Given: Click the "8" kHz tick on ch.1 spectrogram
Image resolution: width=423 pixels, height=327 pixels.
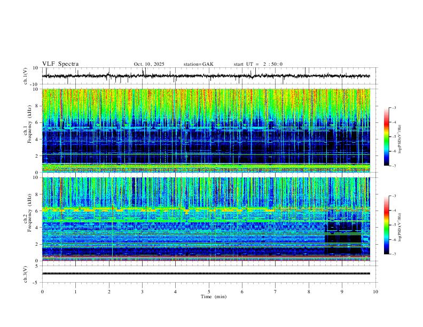Looking at the screenshot, I should [37, 106].
